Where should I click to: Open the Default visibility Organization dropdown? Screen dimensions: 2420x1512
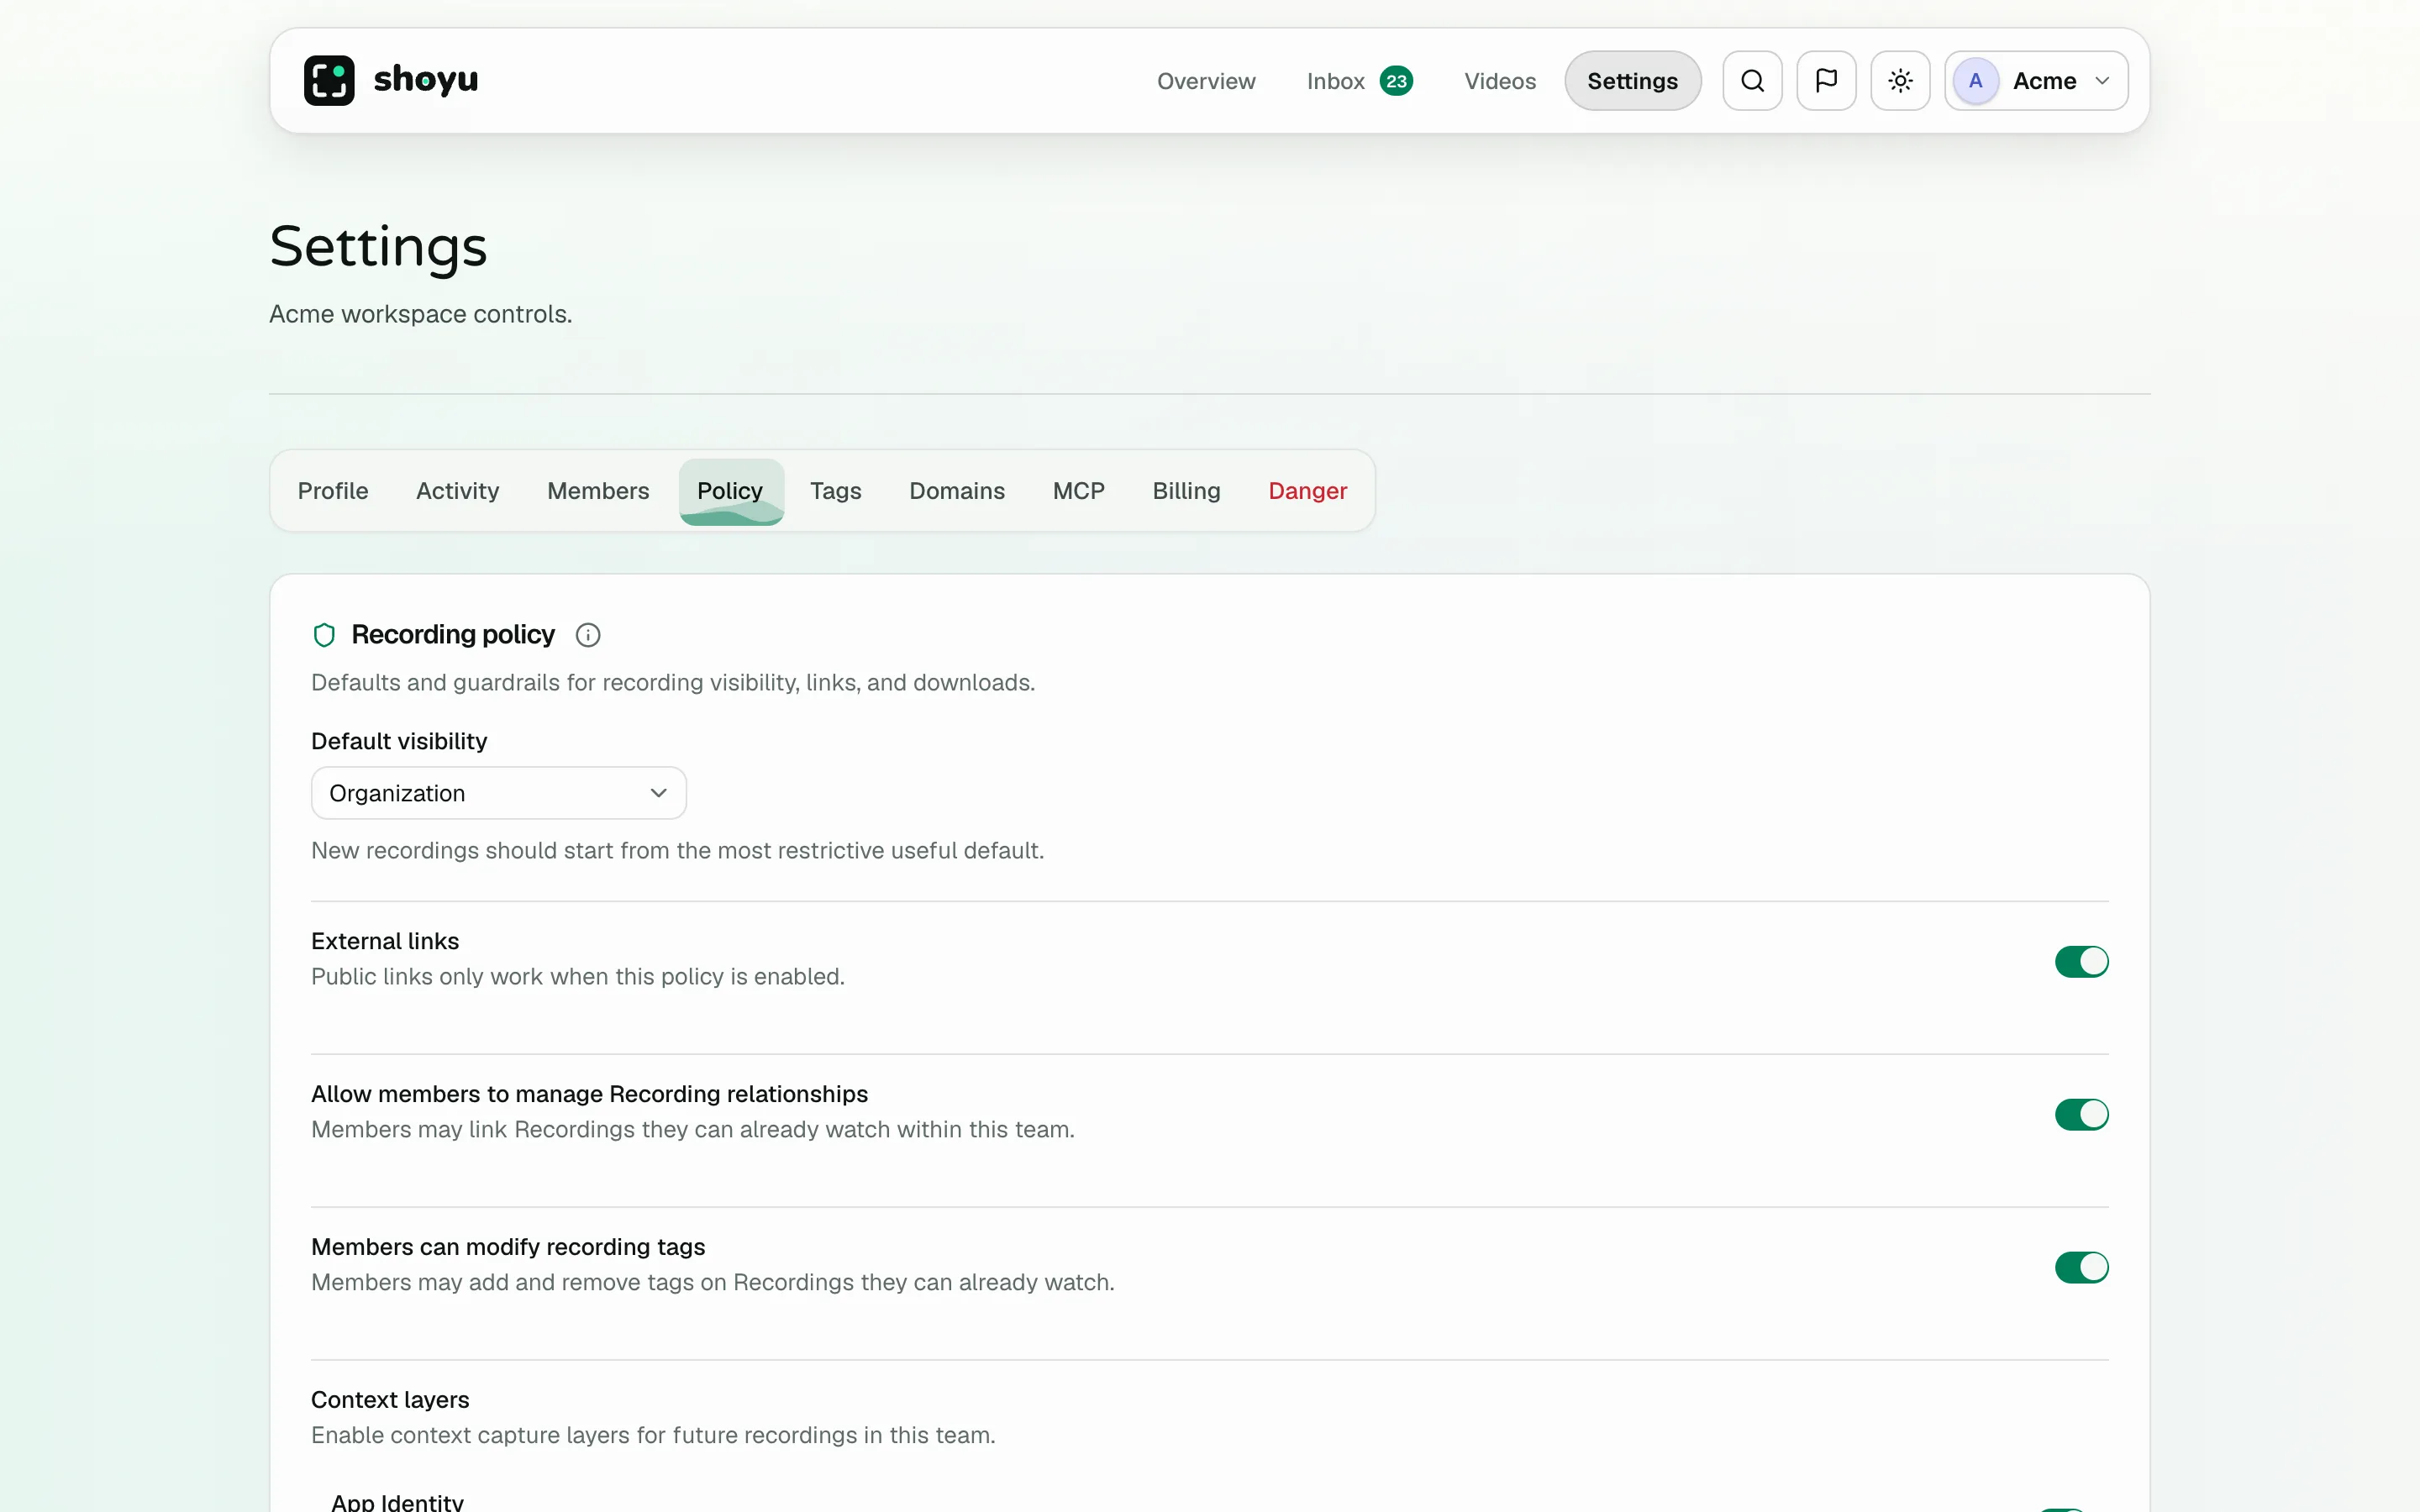(498, 793)
